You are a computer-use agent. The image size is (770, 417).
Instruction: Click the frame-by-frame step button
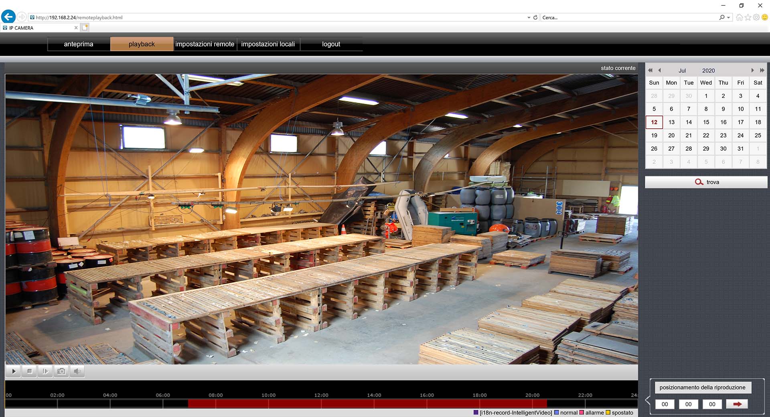point(45,371)
